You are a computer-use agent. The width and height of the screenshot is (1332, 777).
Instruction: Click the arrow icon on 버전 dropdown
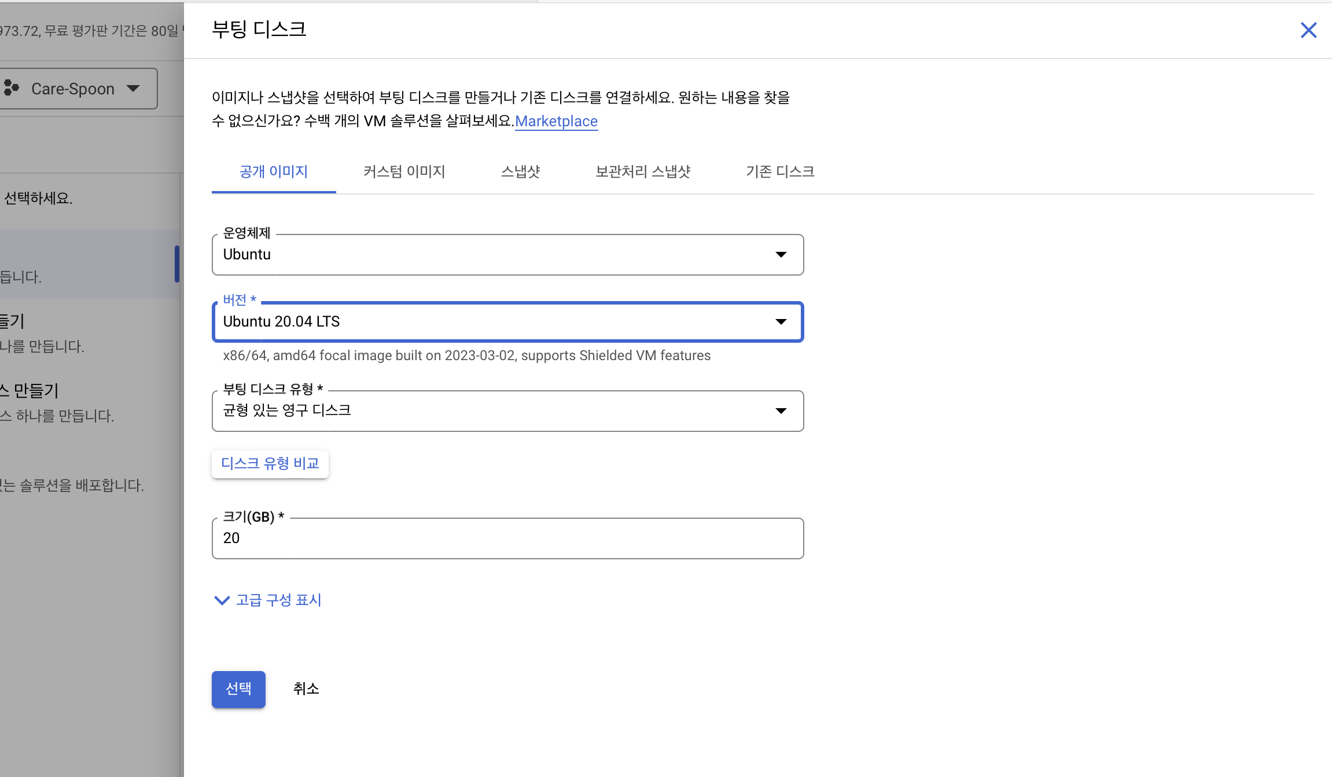click(781, 322)
